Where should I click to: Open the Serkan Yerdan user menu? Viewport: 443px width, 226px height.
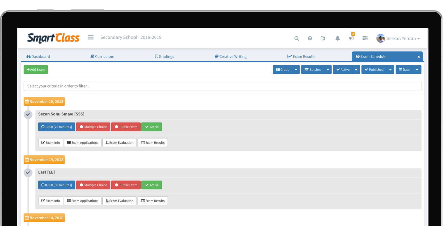pyautogui.click(x=398, y=38)
